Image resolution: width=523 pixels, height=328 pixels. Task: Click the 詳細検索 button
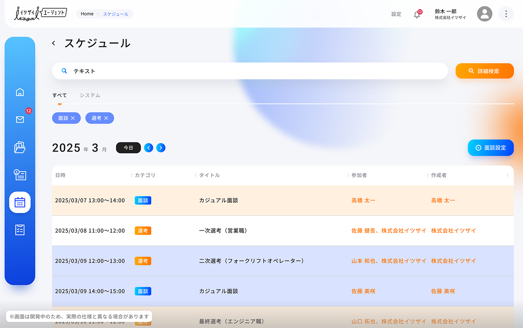pos(485,71)
